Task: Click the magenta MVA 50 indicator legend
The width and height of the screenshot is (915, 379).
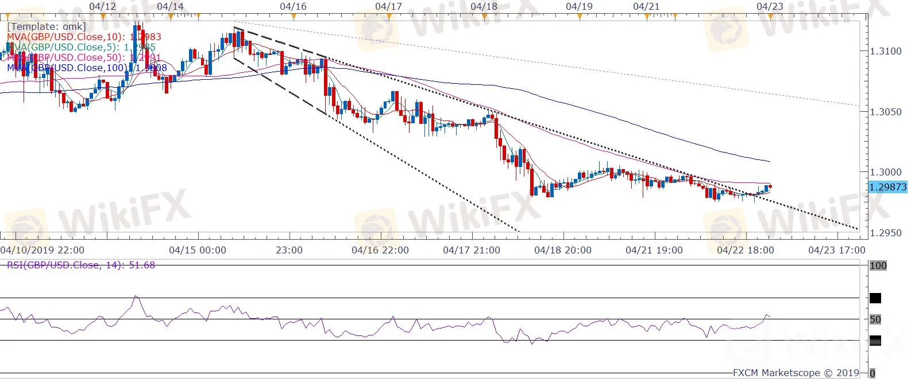Action: [84, 57]
